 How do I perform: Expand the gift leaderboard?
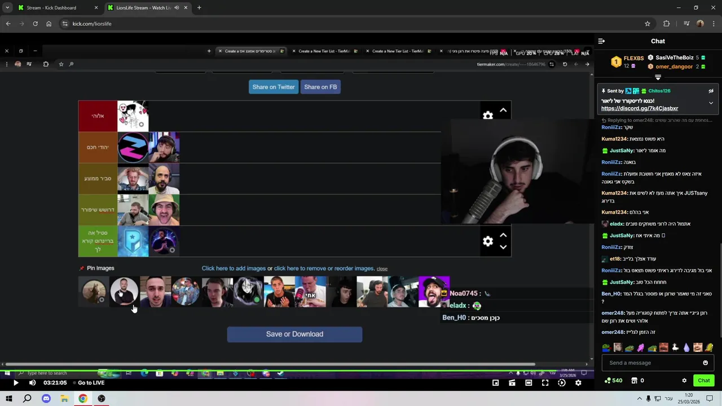[658, 77]
